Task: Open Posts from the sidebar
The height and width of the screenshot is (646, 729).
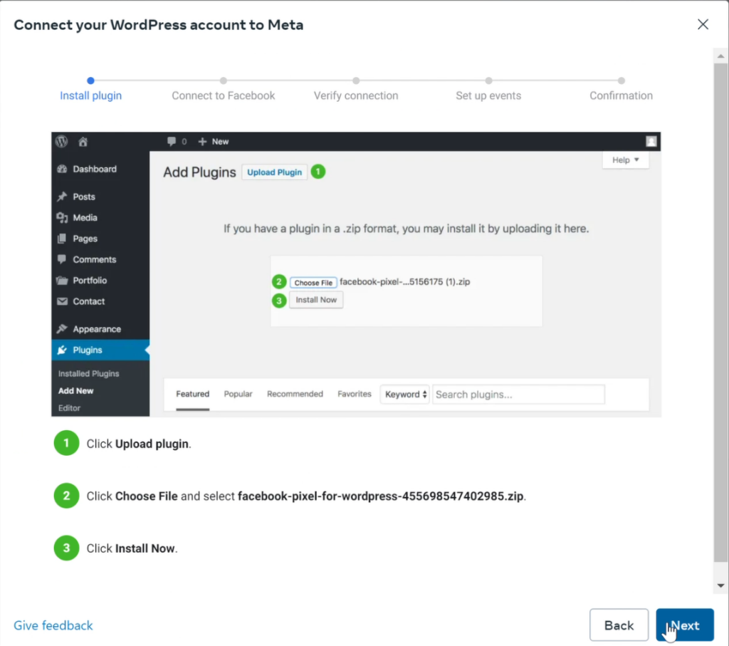Action: 83,197
